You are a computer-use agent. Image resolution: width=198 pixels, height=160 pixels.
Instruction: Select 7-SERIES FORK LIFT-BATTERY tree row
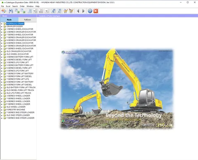pyautogui.click(x=20, y=74)
